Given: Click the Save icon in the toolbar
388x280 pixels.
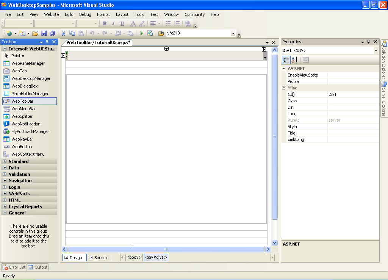Looking at the screenshot, I should [x=44, y=33].
